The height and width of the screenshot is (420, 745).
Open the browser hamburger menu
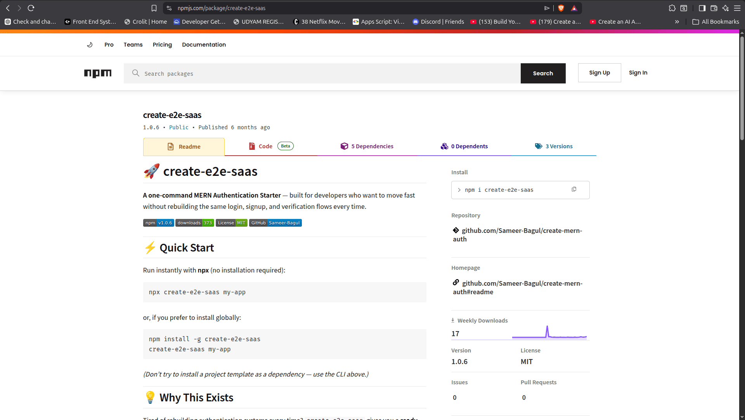tap(737, 8)
